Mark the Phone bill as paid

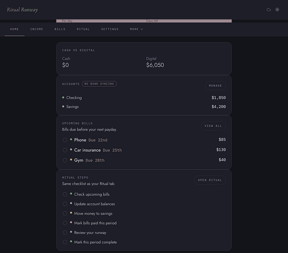(x=65, y=140)
